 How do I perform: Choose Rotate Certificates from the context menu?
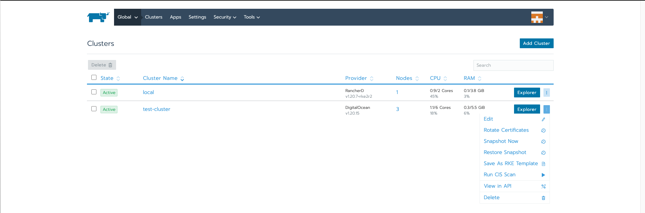[x=506, y=130]
